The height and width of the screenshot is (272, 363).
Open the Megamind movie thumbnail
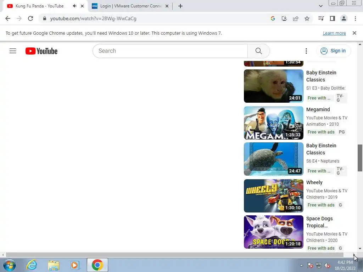(273, 123)
